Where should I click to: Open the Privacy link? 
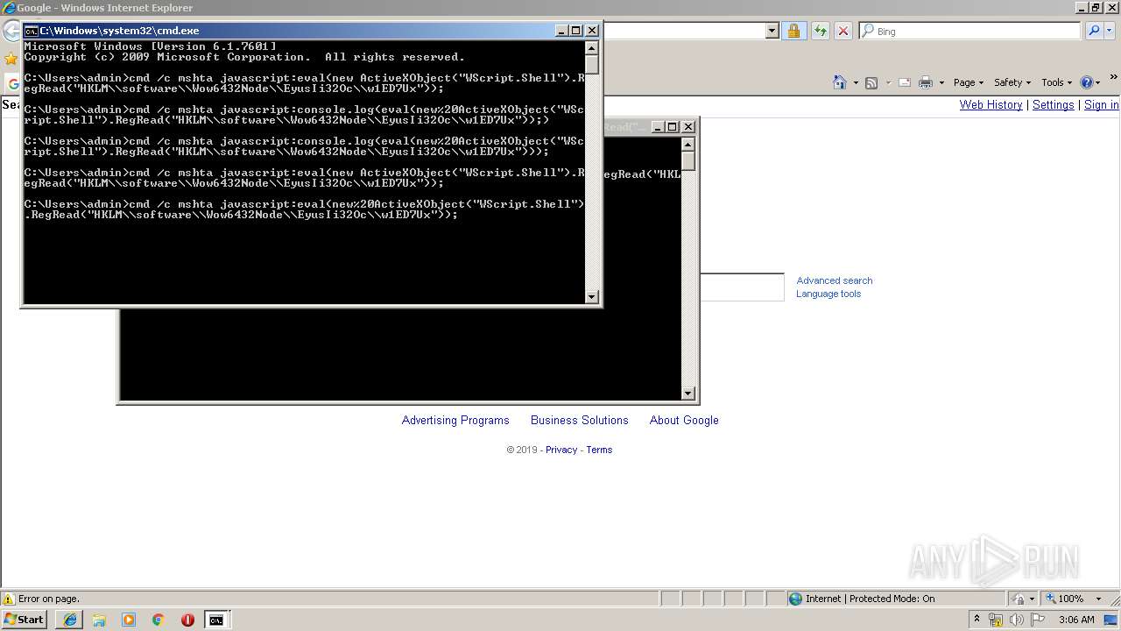tap(561, 450)
